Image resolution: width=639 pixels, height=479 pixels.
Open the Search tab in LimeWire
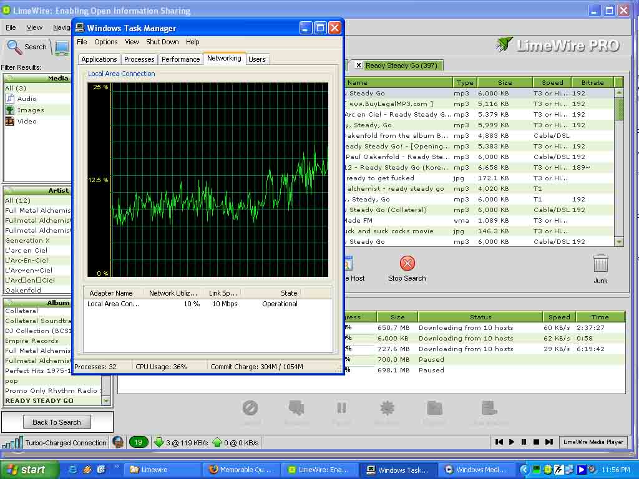(27, 47)
